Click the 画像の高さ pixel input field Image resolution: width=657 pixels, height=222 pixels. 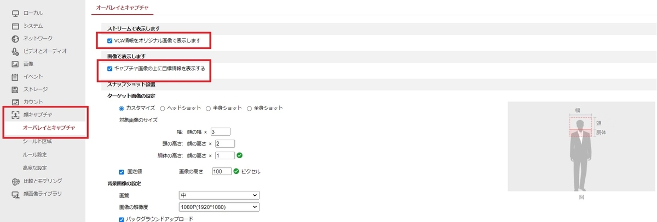pos(221,171)
